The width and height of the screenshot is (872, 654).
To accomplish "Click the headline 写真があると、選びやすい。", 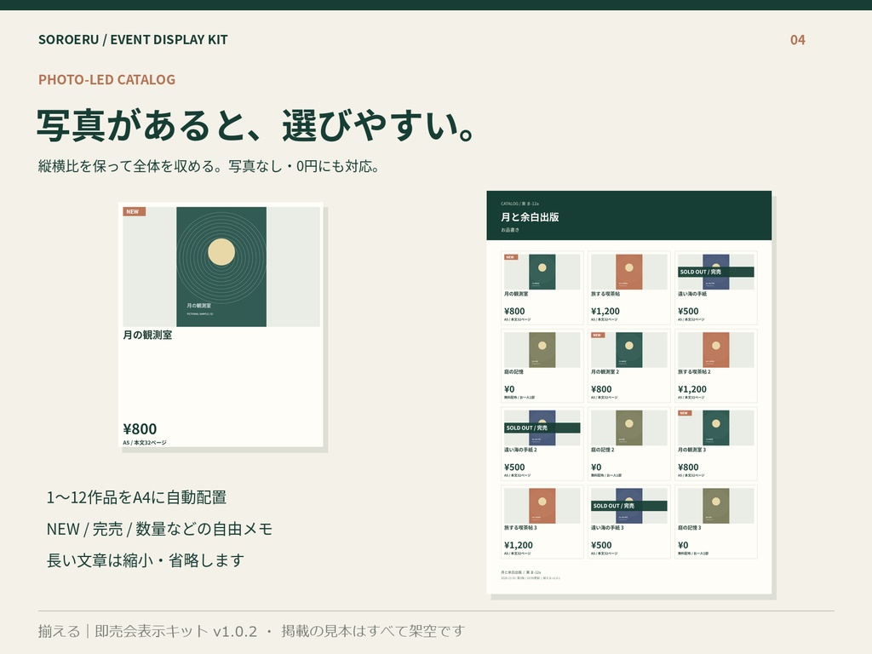I will click(257, 126).
